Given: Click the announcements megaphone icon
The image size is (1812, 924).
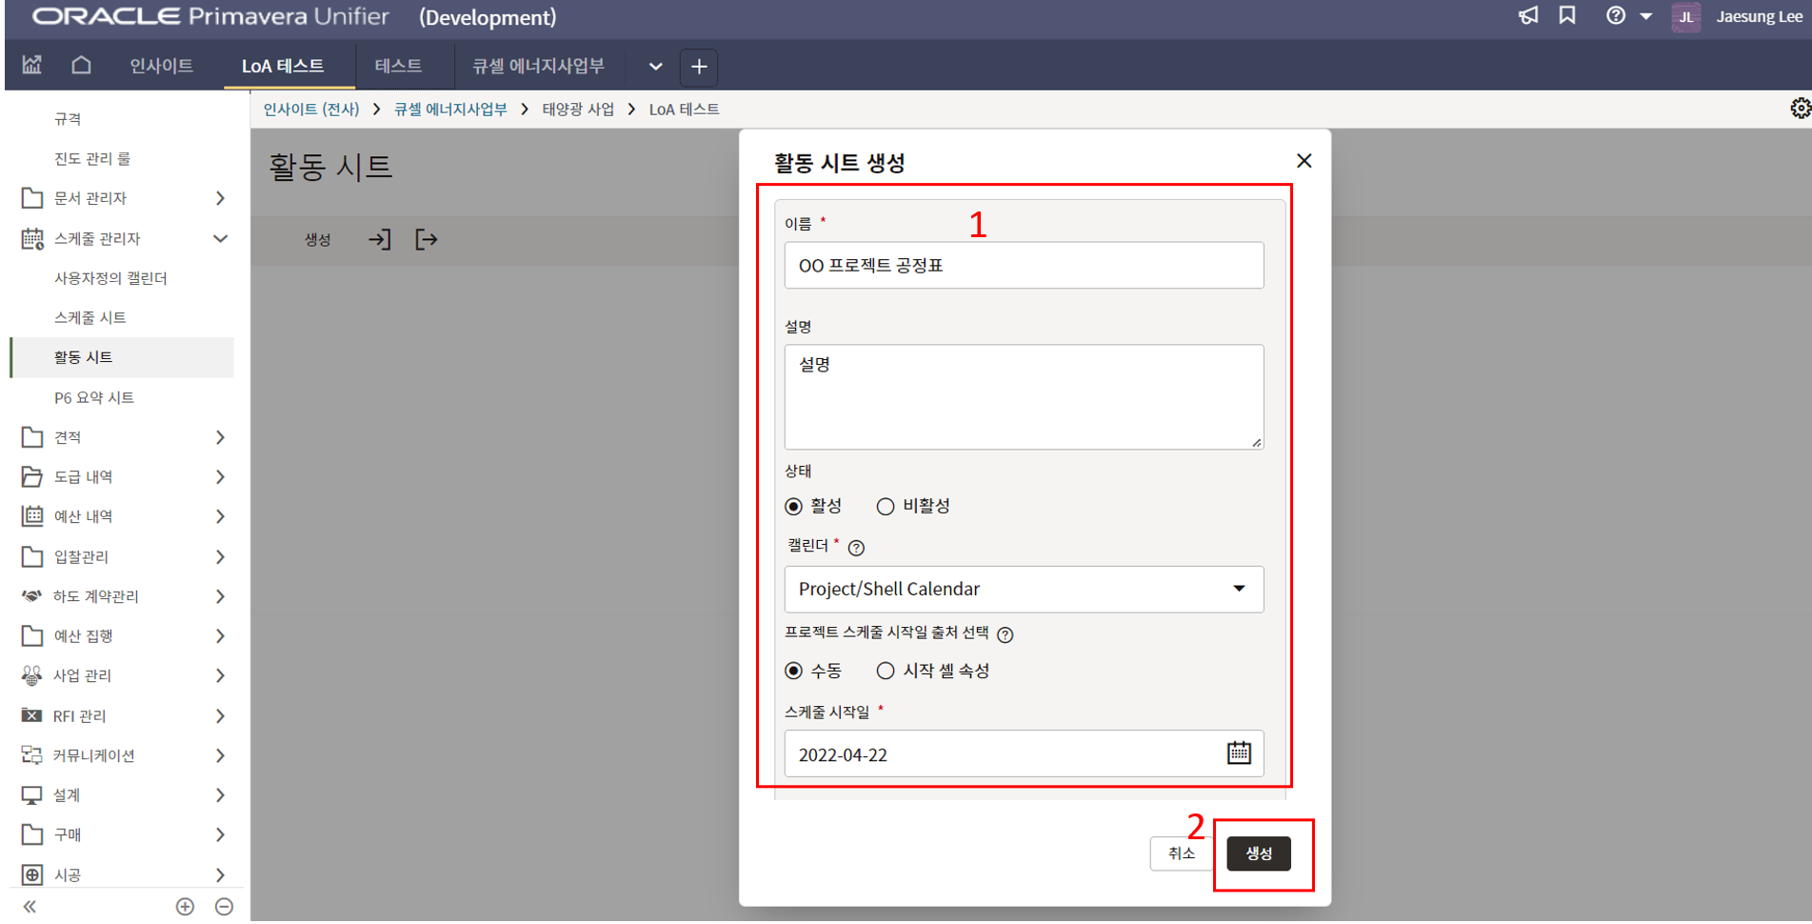Looking at the screenshot, I should 1528,16.
